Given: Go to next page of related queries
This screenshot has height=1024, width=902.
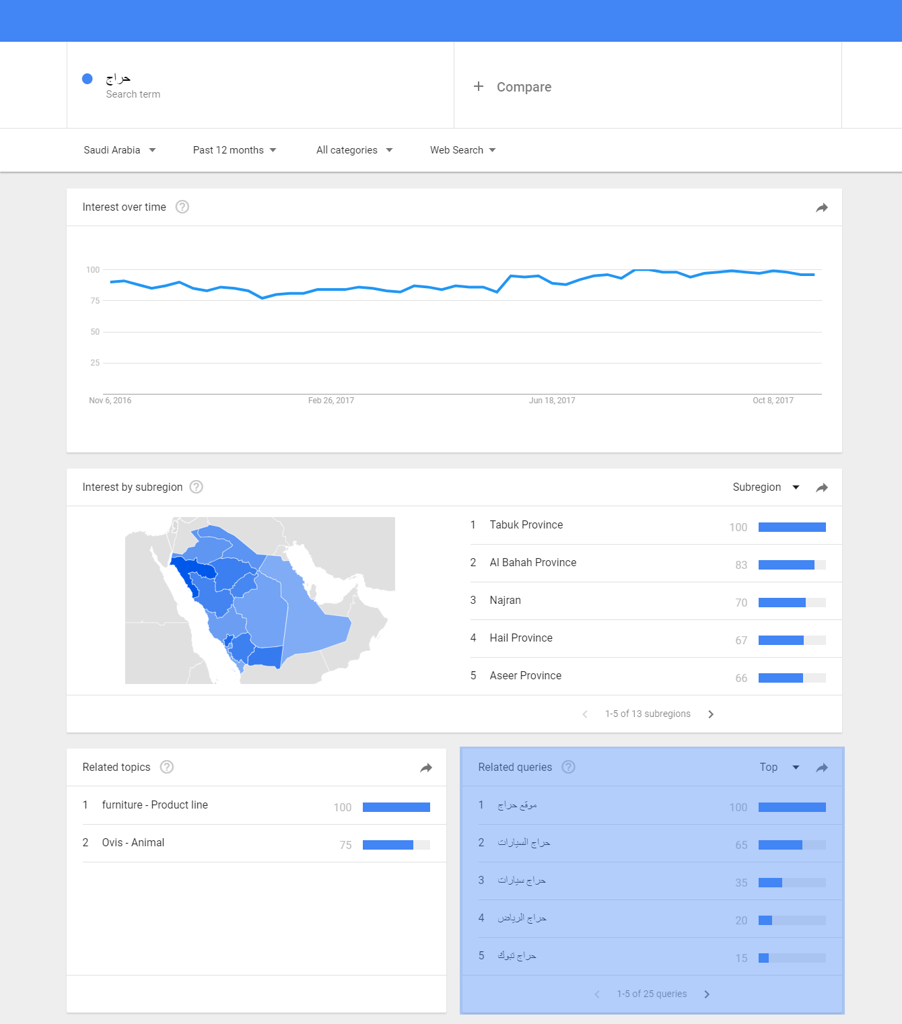Looking at the screenshot, I should tap(707, 994).
